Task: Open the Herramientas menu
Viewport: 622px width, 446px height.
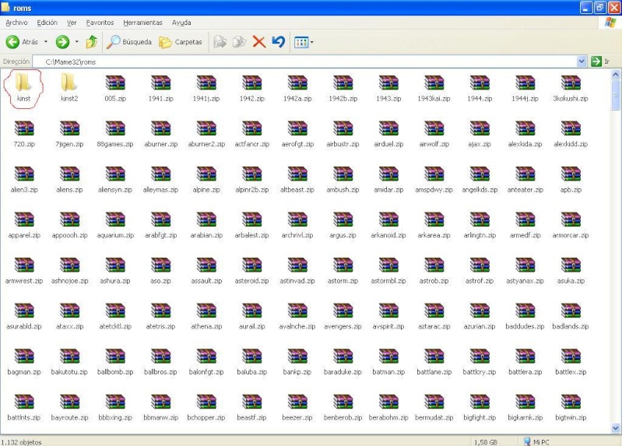Action: click(x=142, y=23)
